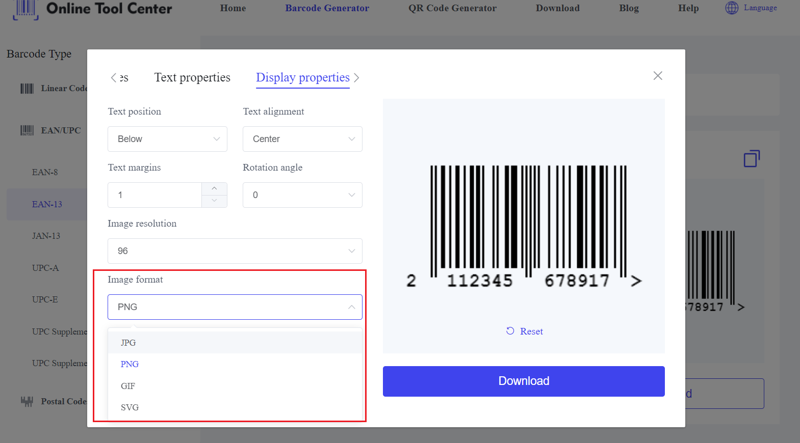
Task: Select SVG from the format list
Action: [x=235, y=407]
